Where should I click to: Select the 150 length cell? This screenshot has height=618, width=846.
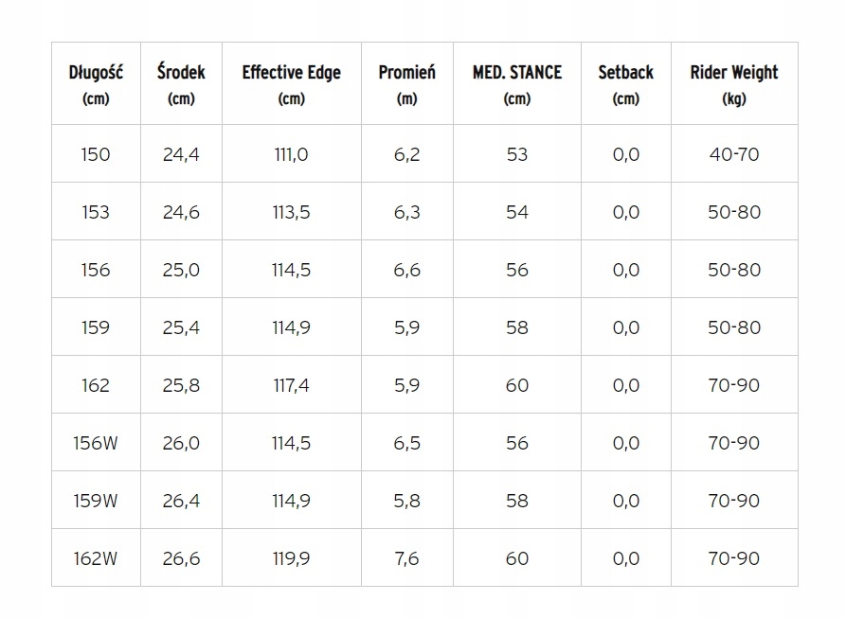(x=96, y=154)
